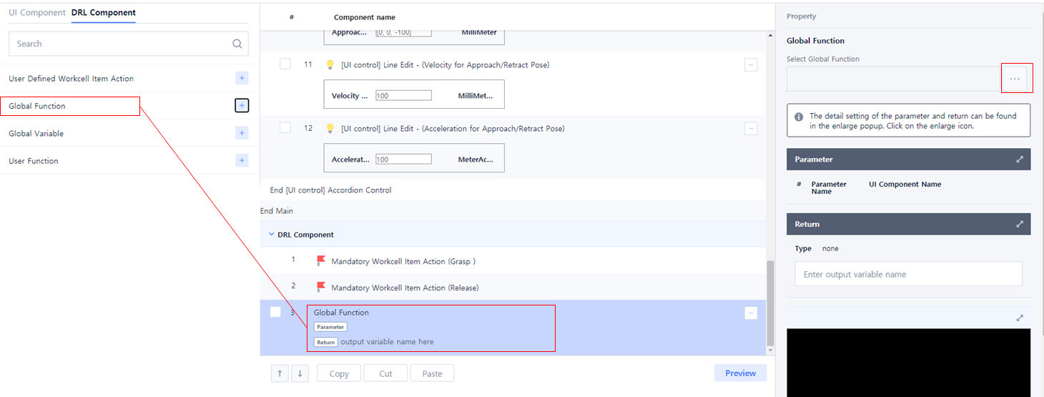
Task: Click the search magnifier icon
Action: pyautogui.click(x=237, y=44)
